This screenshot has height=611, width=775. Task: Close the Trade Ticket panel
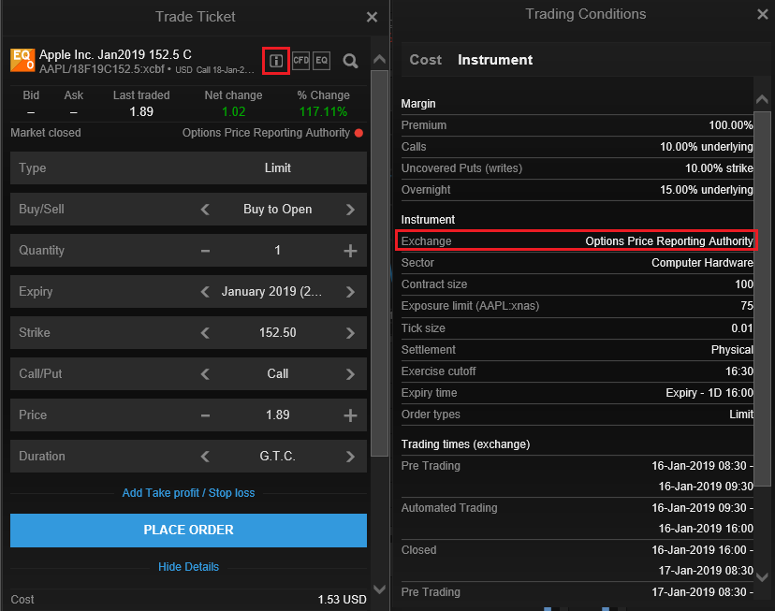coord(372,17)
